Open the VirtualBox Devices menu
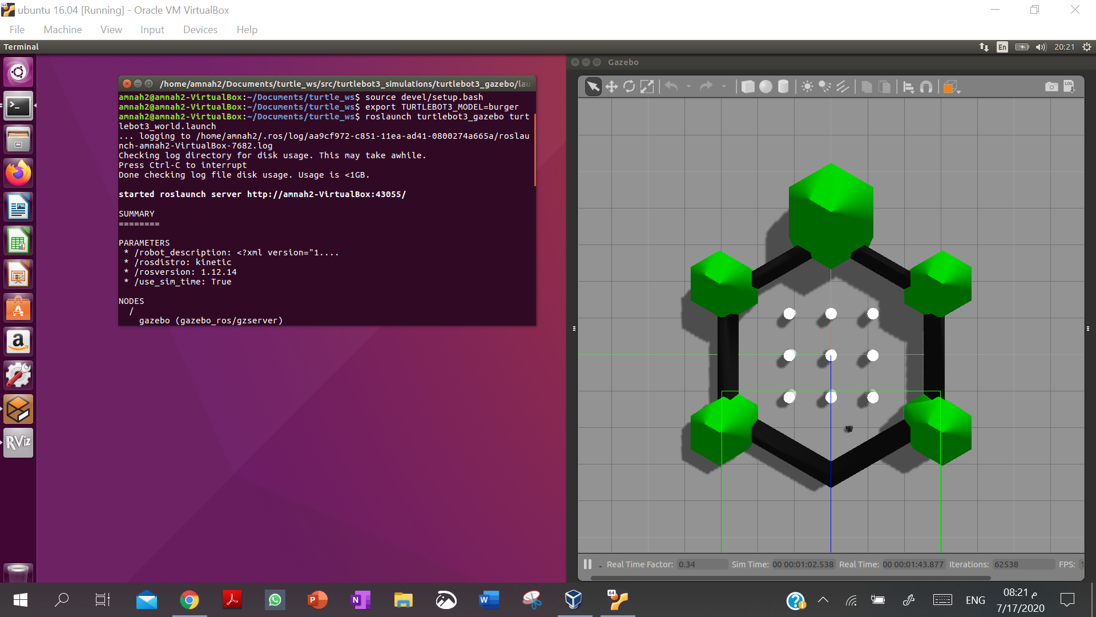The height and width of the screenshot is (617, 1096). point(200,30)
